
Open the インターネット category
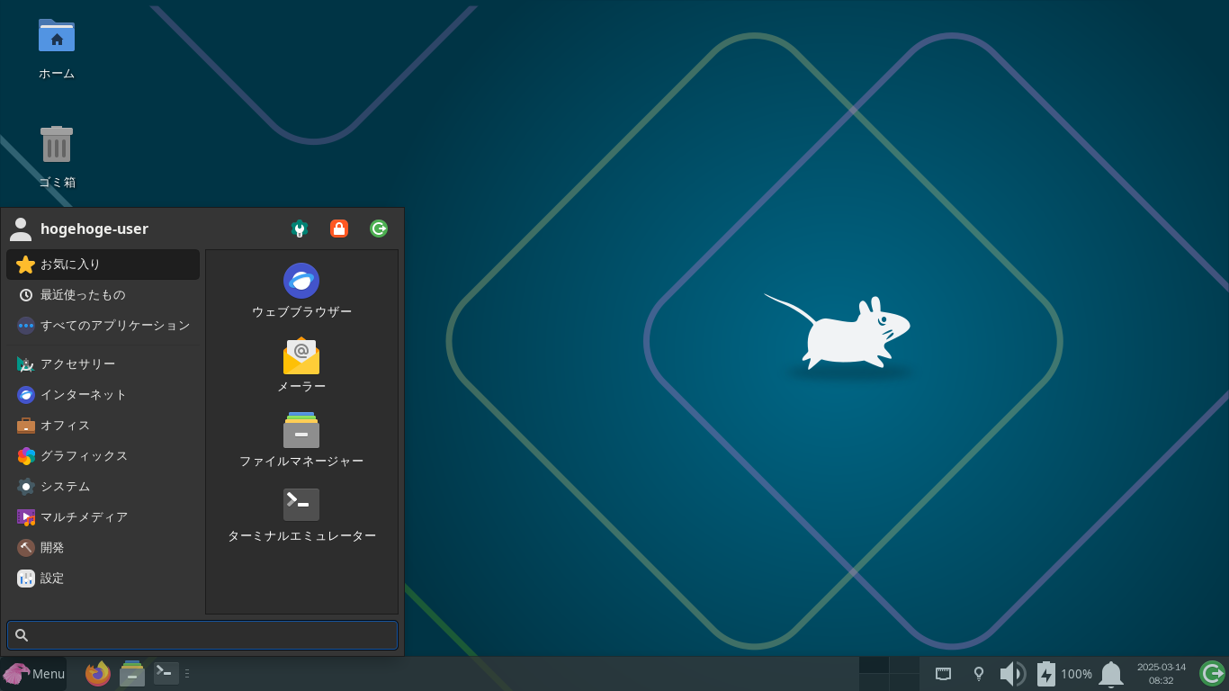pyautogui.click(x=103, y=395)
